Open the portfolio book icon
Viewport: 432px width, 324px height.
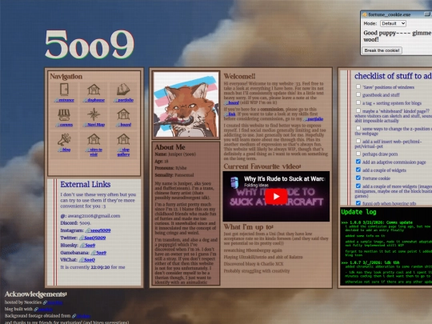tap(123, 90)
